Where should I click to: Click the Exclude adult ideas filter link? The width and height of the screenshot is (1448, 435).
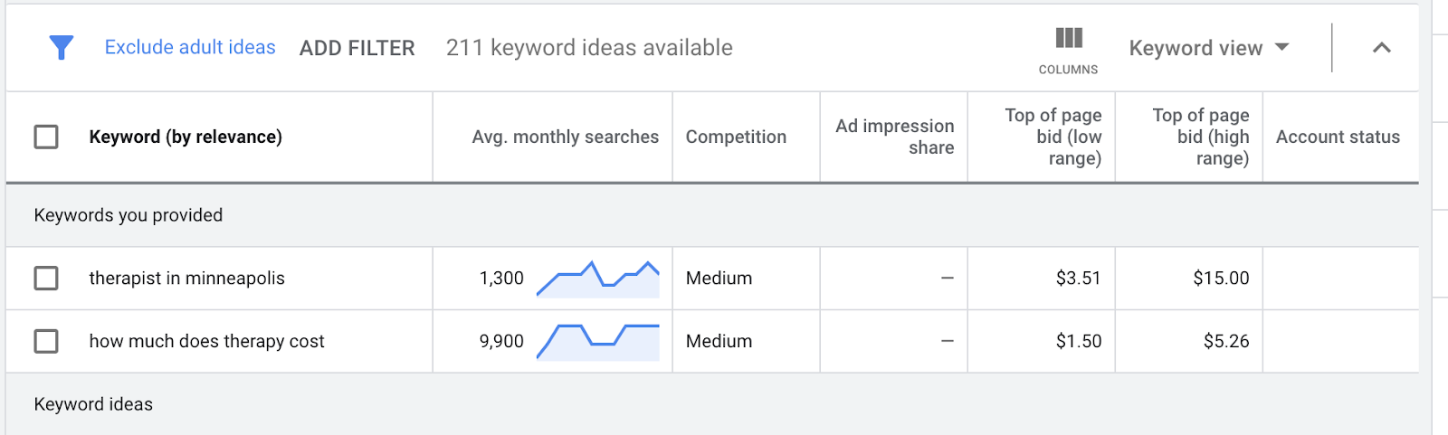(190, 47)
